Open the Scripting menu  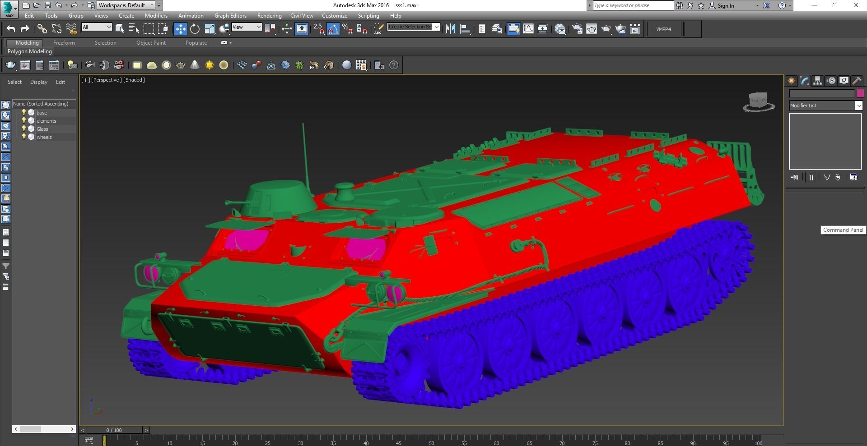368,15
